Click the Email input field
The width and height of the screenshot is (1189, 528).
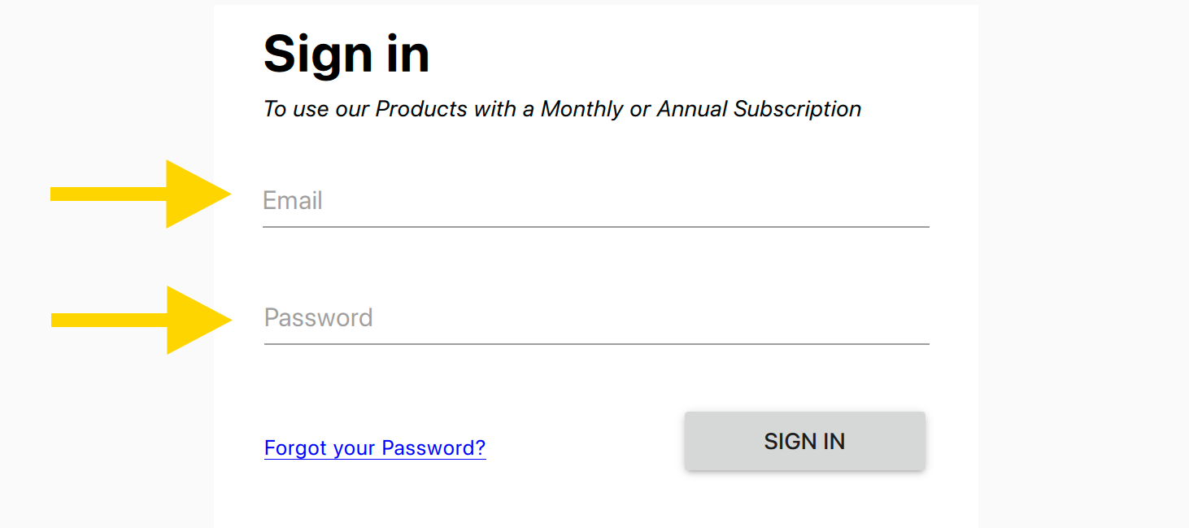coord(595,201)
